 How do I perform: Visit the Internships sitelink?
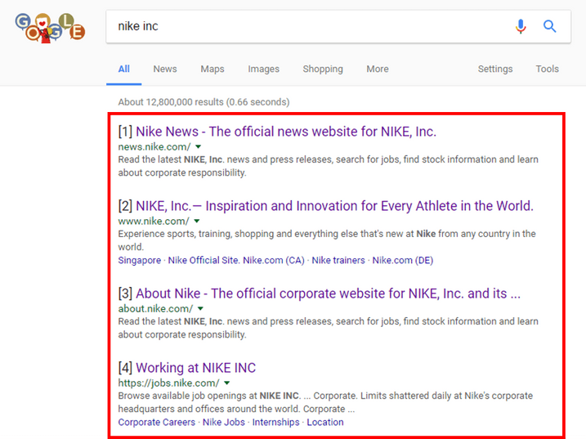pos(275,422)
